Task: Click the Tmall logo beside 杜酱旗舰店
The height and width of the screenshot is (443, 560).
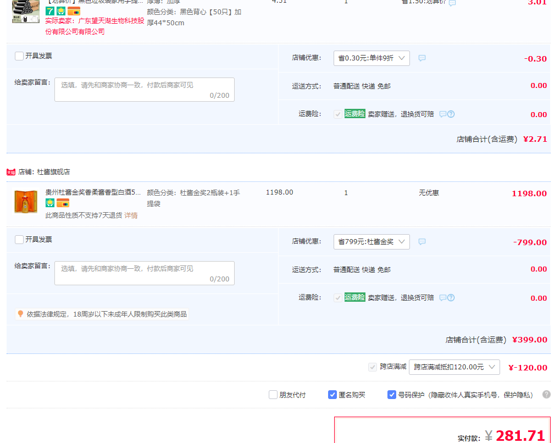Action: pos(10,172)
